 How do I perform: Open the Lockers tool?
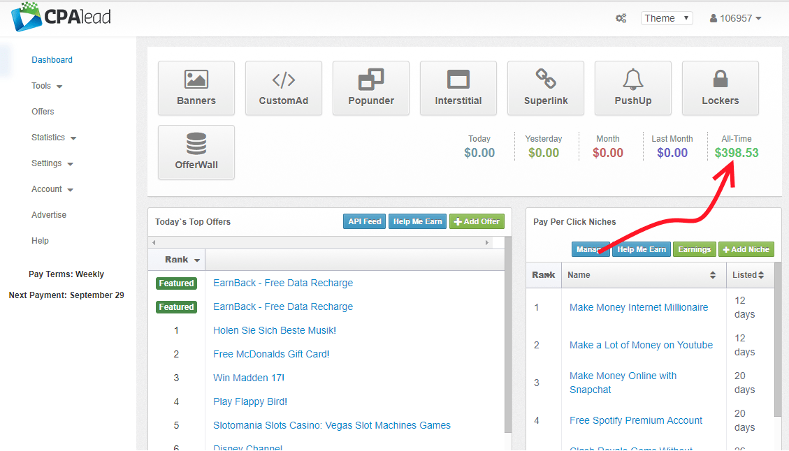click(x=720, y=88)
